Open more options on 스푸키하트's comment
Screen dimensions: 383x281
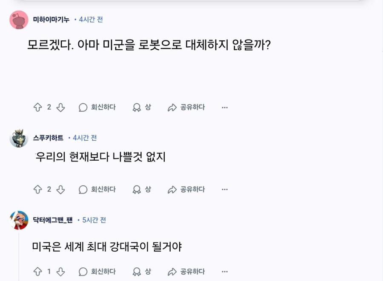pos(225,189)
